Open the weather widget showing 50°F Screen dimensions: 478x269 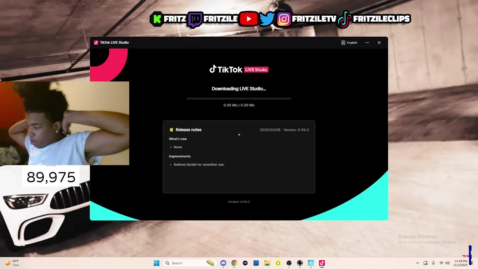12,263
